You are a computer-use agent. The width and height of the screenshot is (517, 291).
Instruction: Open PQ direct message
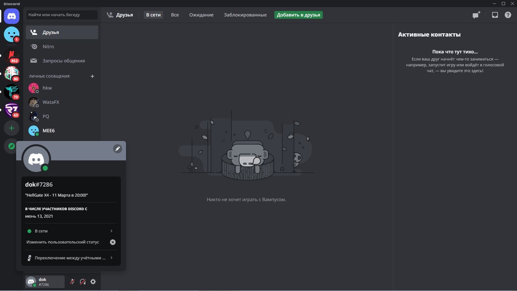tap(62, 116)
